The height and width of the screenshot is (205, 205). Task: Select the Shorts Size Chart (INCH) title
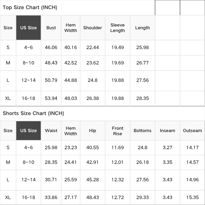[x=33, y=113]
